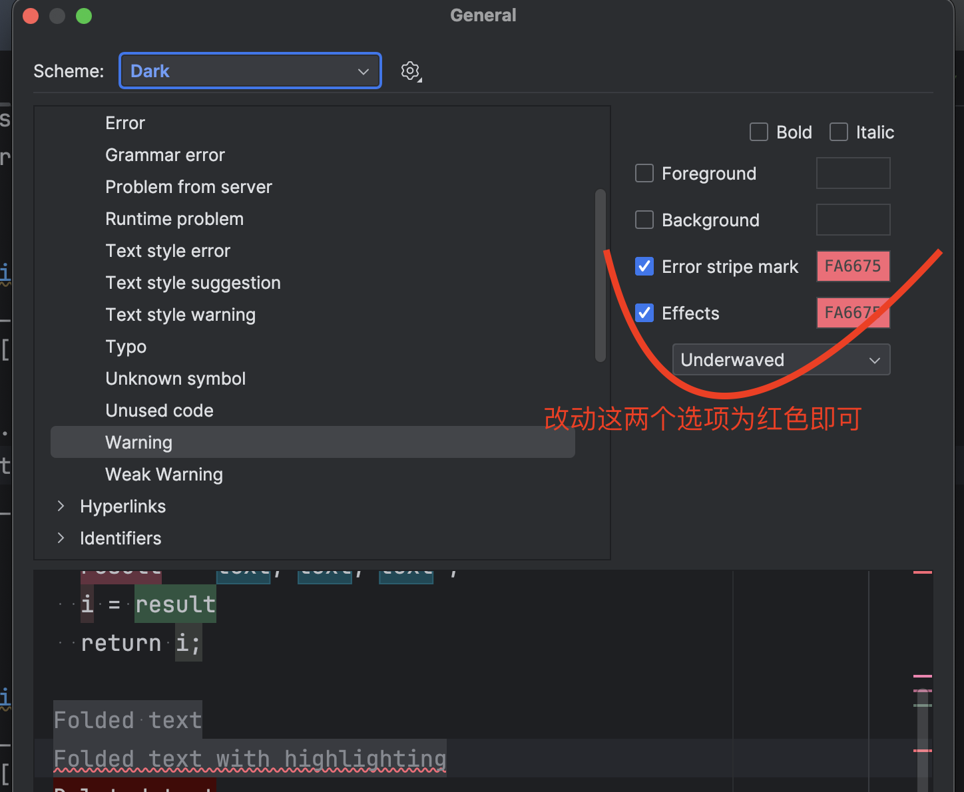This screenshot has width=964, height=792.
Task: Expand the Identifiers tree node
Action: pos(61,538)
